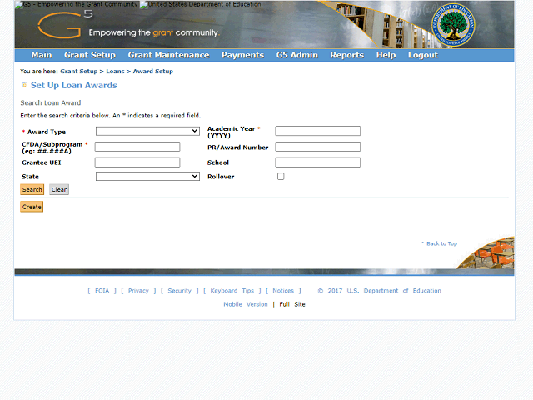Open the FOIA footer link
533x400 pixels.
point(102,291)
